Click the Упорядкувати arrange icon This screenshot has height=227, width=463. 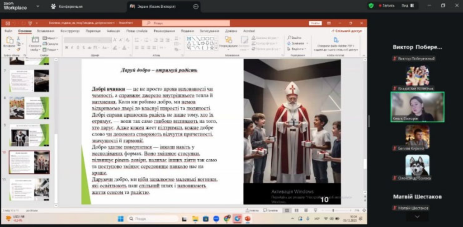click(x=228, y=40)
